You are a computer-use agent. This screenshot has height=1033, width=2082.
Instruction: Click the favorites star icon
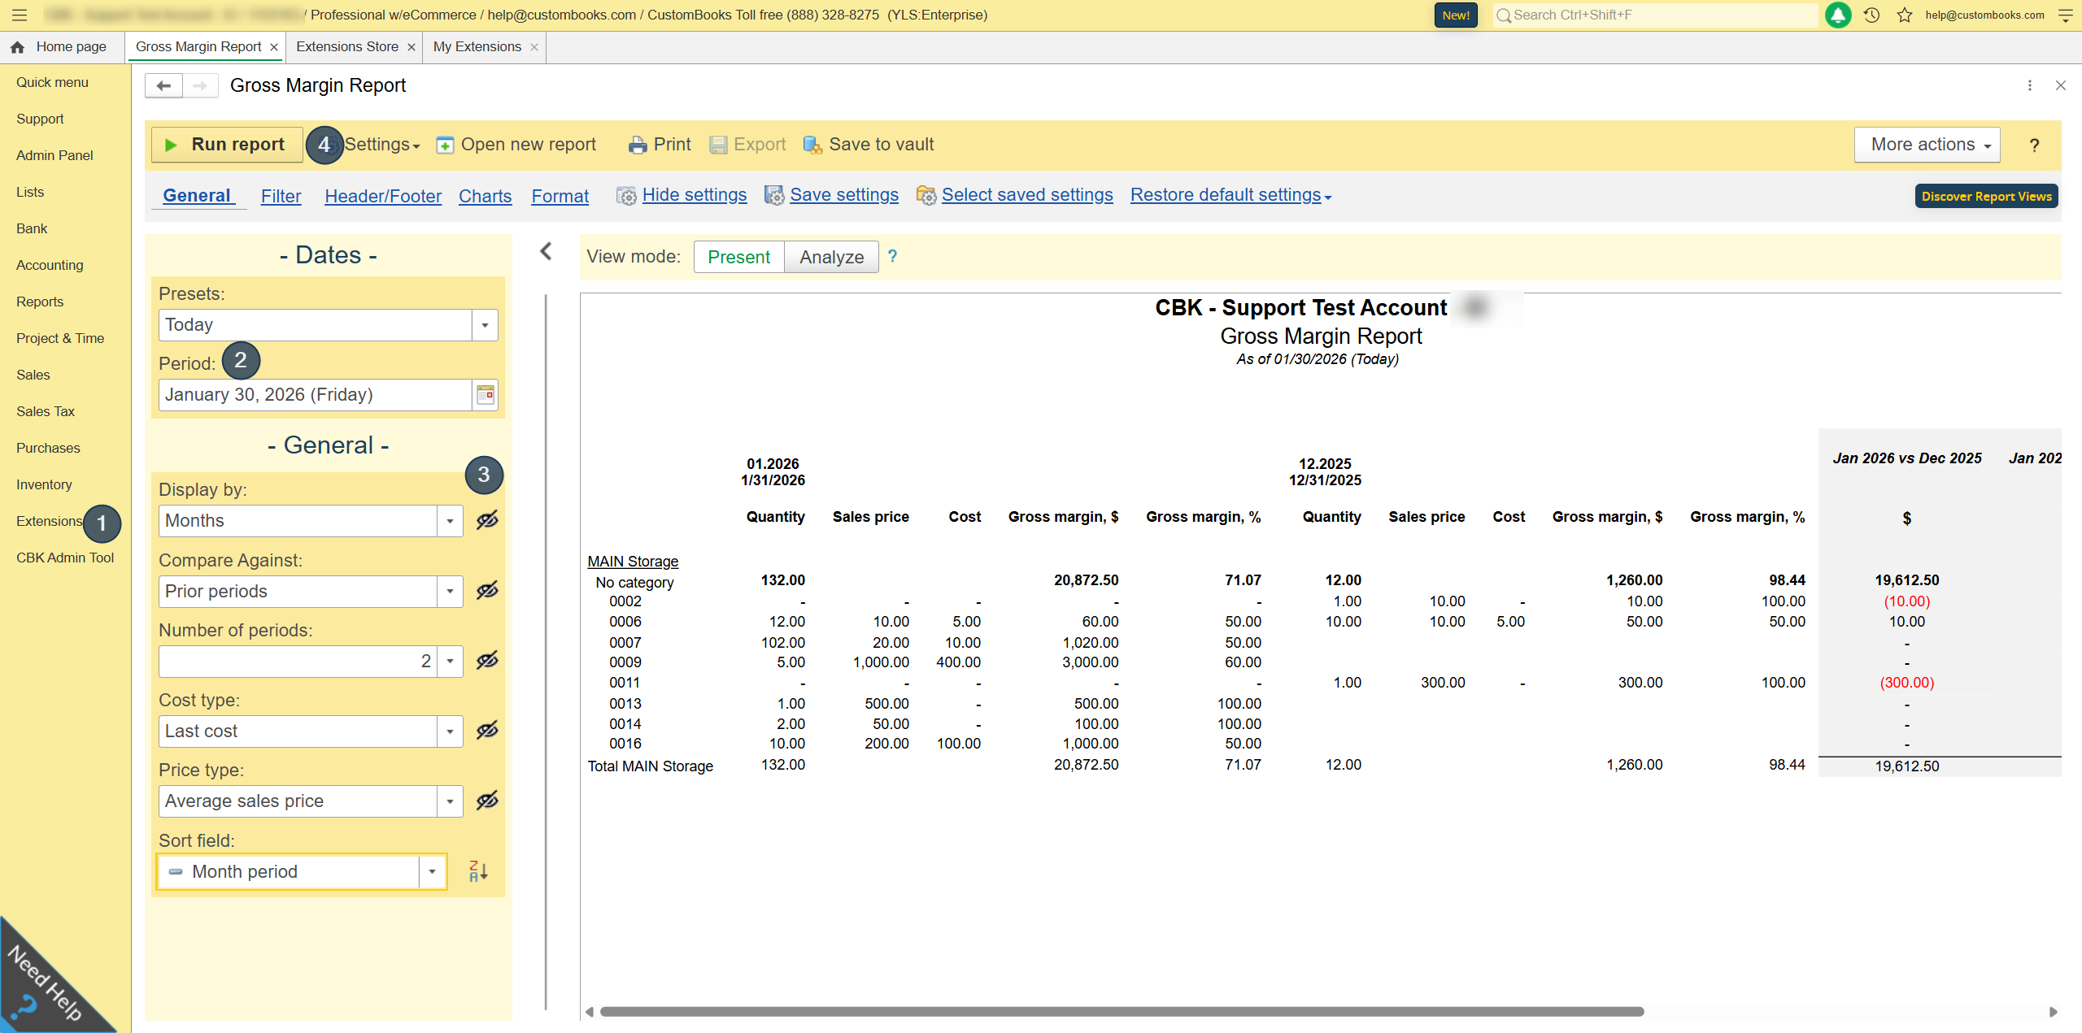(x=1904, y=15)
